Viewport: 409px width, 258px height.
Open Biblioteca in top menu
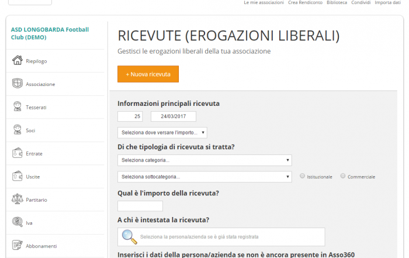pyautogui.click(x=337, y=2)
